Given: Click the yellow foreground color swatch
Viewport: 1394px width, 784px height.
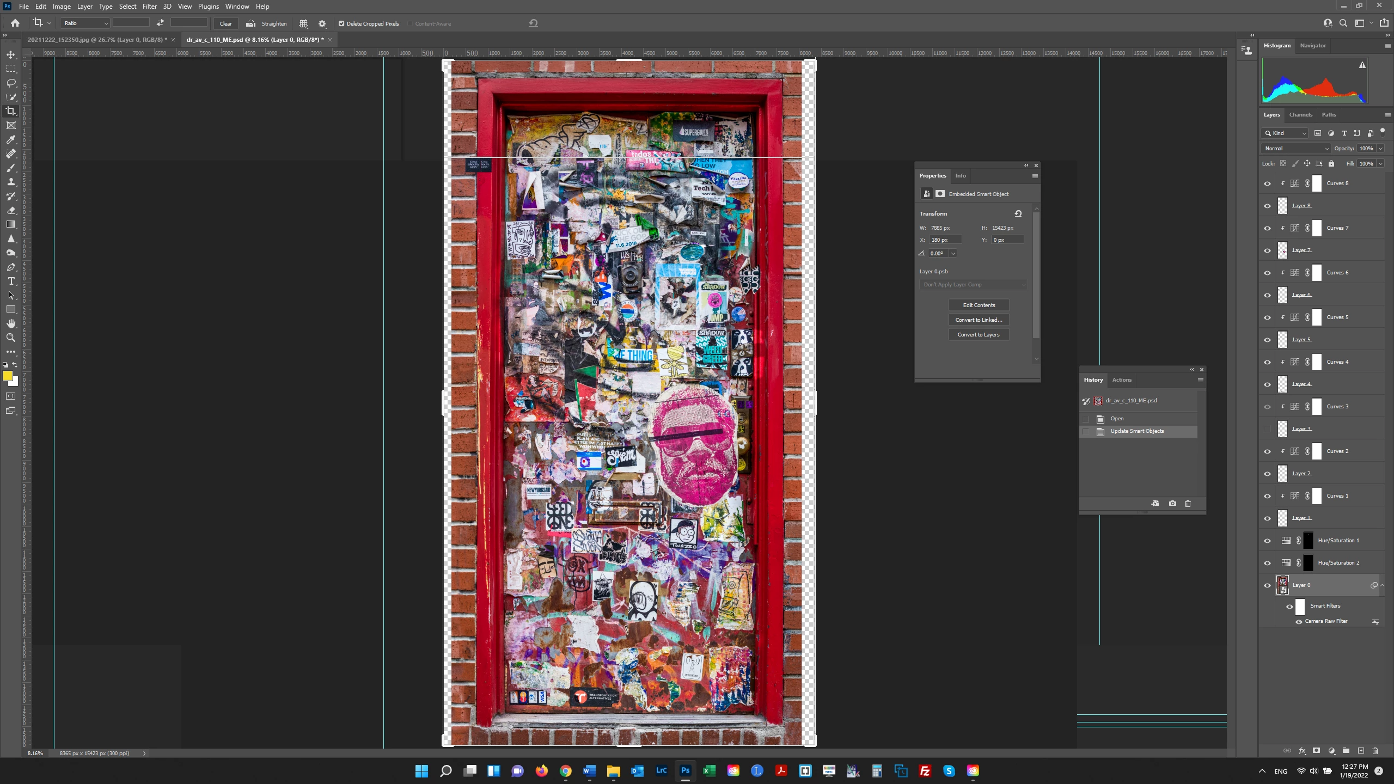Looking at the screenshot, I should 8,376.
